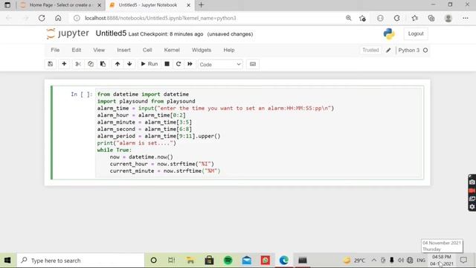Open the notification center icon
This screenshot has width=476, height=268.
coord(463,261)
